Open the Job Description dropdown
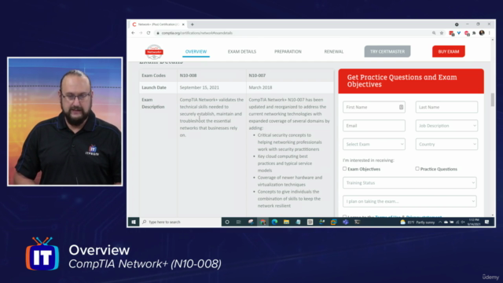Viewport: 503px width, 283px height. pos(446,126)
